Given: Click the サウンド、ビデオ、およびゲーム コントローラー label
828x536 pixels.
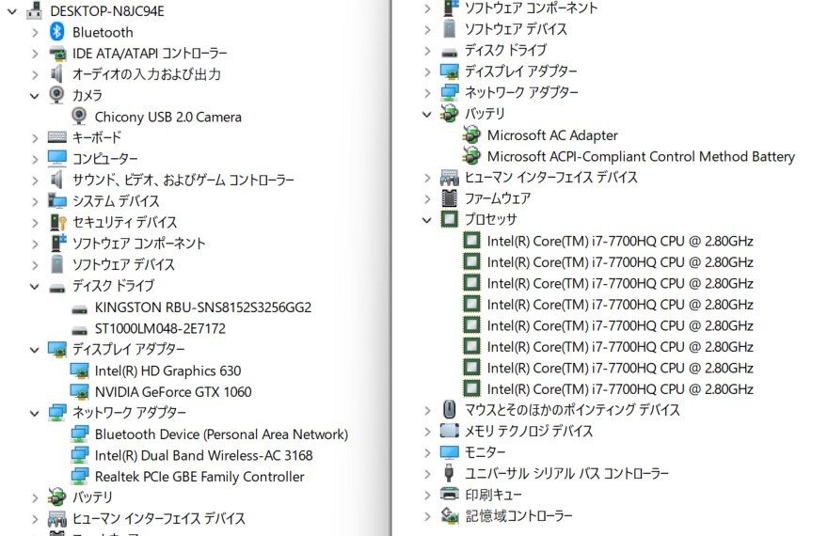Looking at the screenshot, I should pos(183,181).
